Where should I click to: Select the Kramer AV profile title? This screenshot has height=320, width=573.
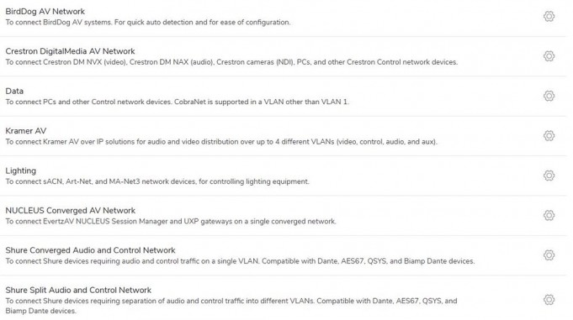(26, 131)
